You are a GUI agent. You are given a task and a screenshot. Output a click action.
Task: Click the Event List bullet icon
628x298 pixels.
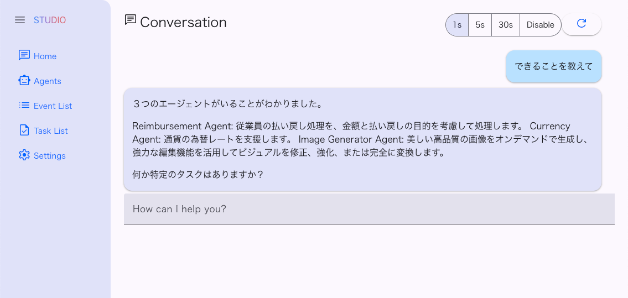coord(24,105)
